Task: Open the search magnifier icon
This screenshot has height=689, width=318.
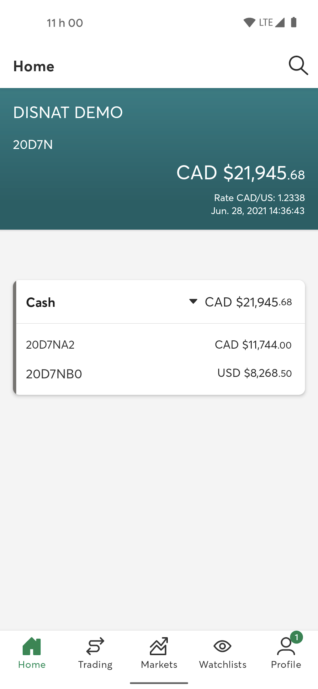Action: (298, 65)
